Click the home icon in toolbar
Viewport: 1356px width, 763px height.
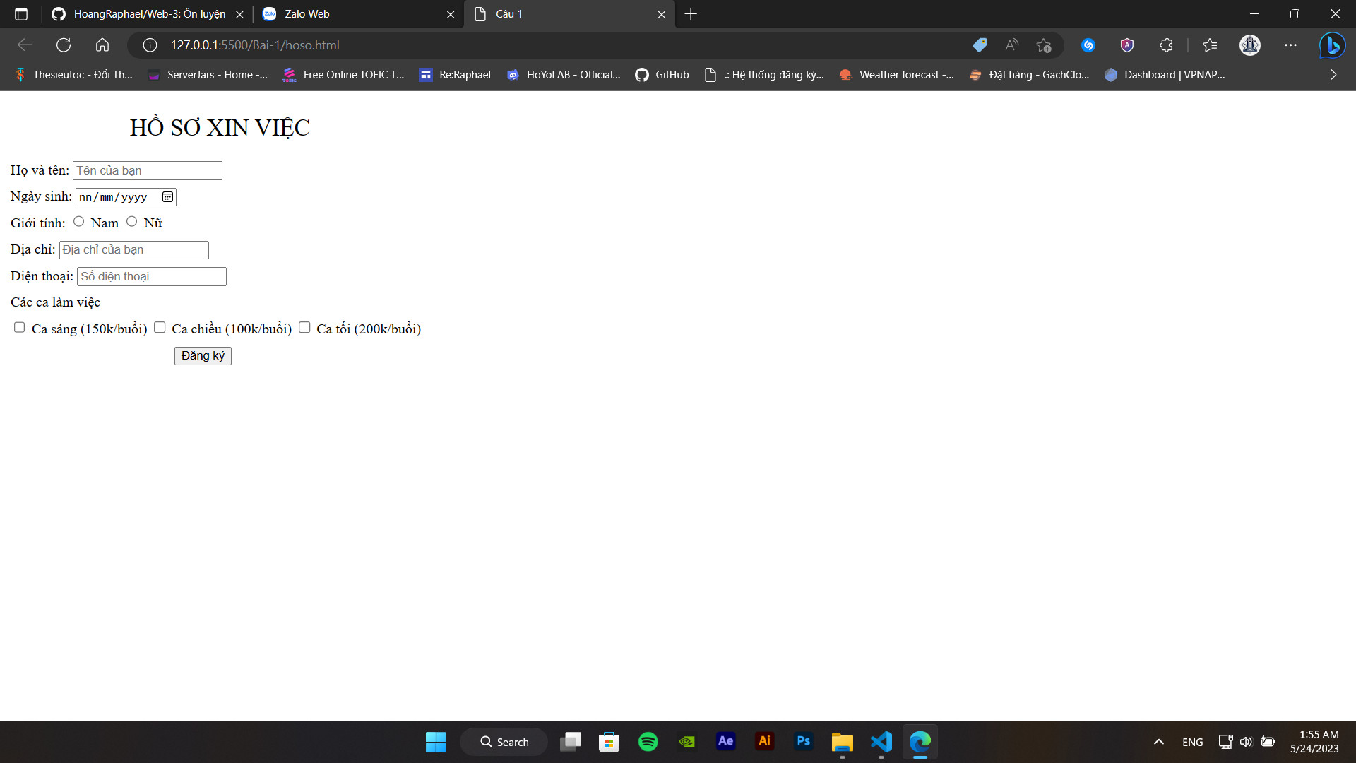click(x=102, y=45)
